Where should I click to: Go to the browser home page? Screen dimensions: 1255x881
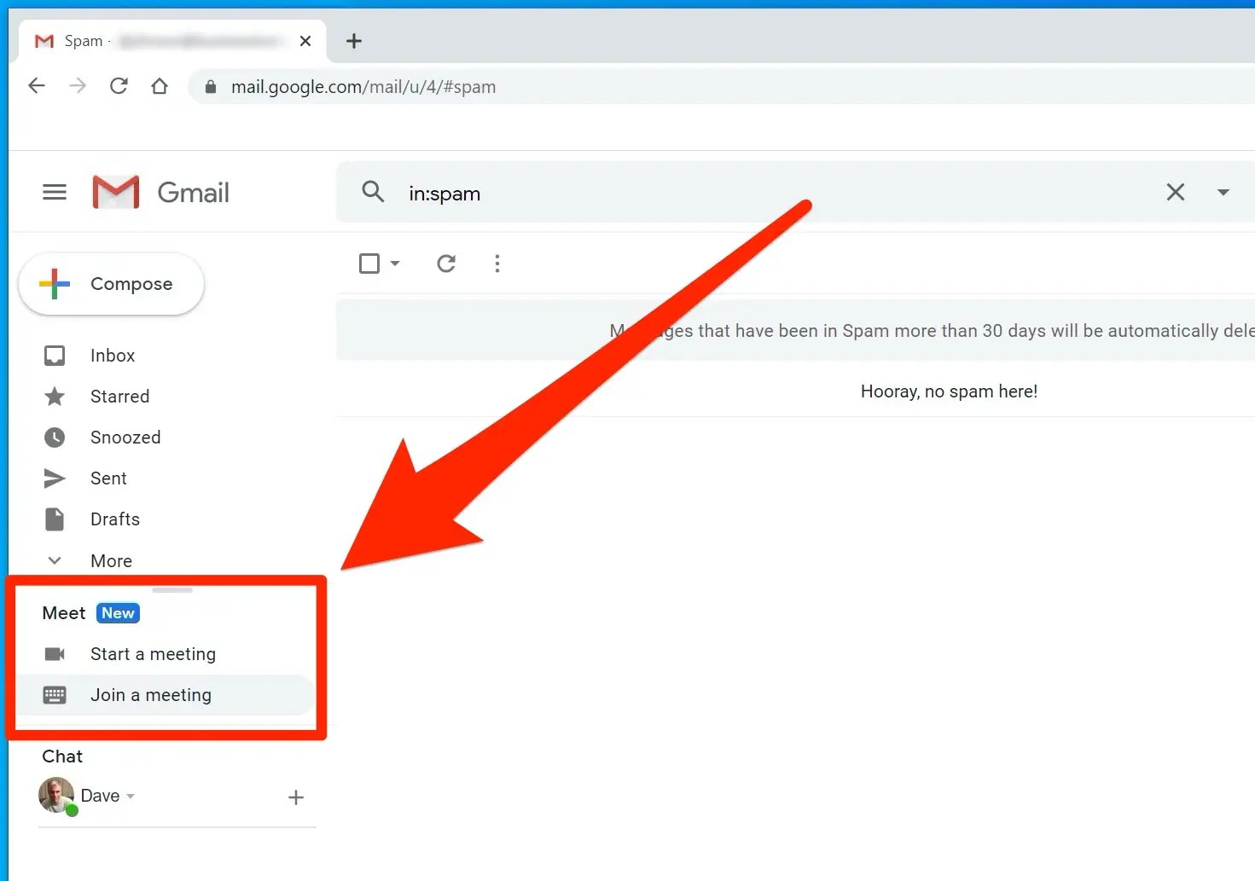pos(160,86)
